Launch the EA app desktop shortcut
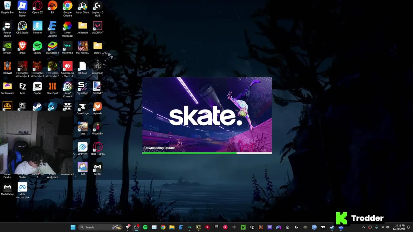The image size is (413, 232). [52, 8]
